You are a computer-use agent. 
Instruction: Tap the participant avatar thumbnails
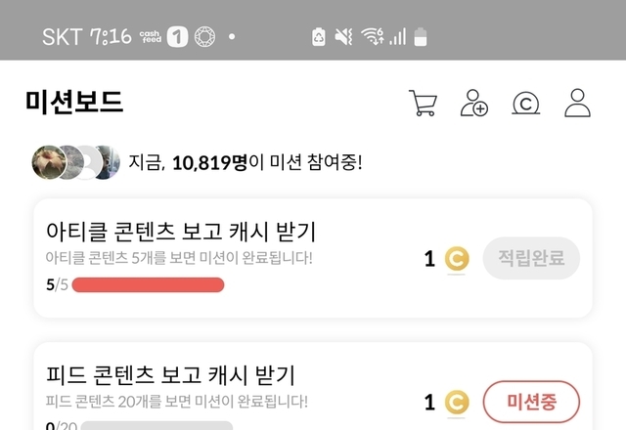[x=75, y=162]
